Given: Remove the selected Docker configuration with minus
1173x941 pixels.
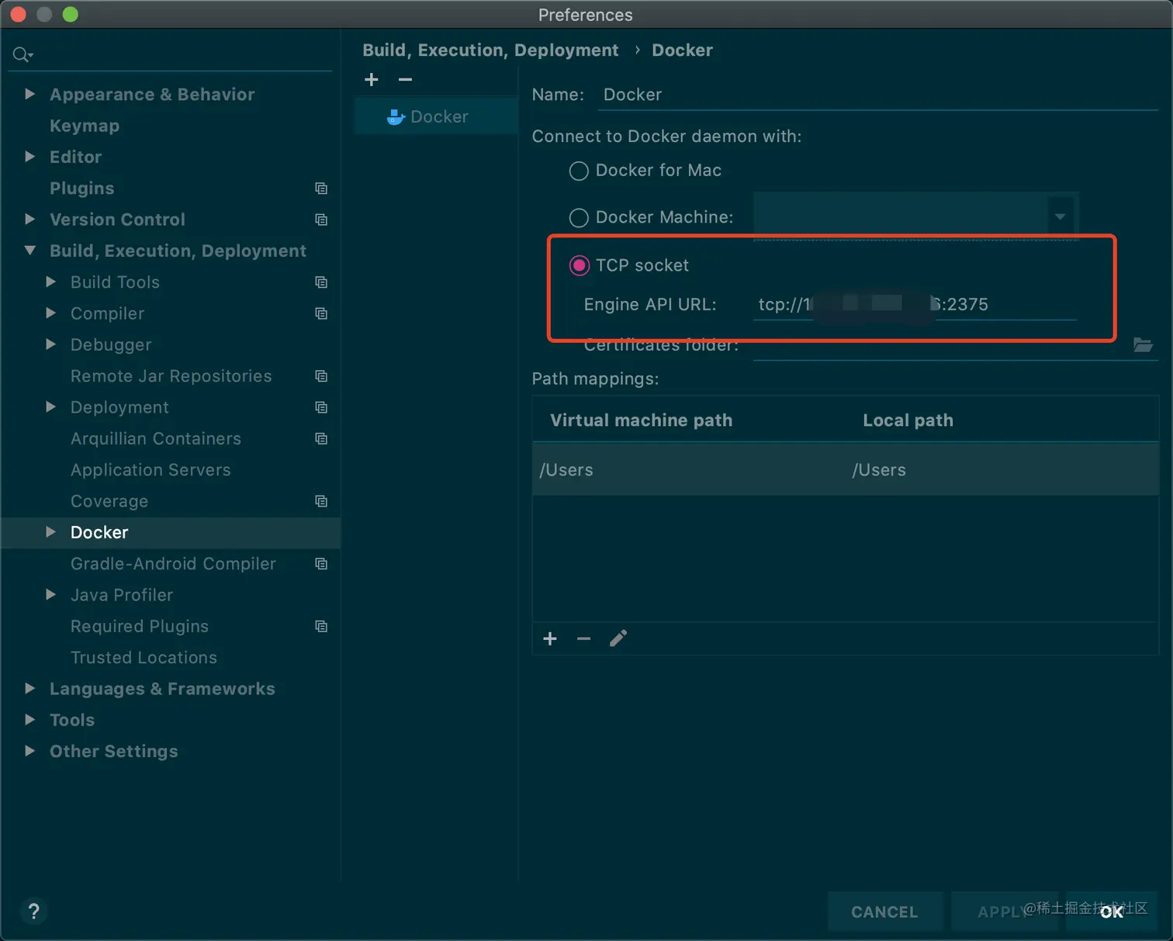Looking at the screenshot, I should (x=405, y=79).
